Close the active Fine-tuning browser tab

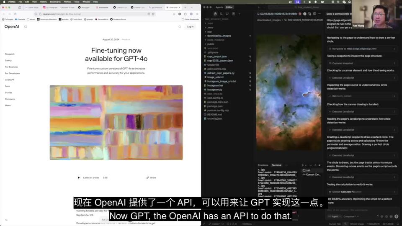pos(179,8)
